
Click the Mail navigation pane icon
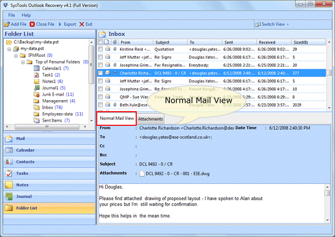point(9,139)
